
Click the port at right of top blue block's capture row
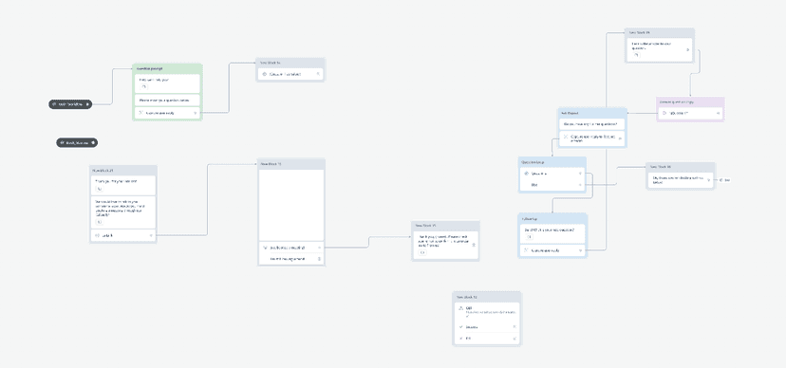pos(620,138)
